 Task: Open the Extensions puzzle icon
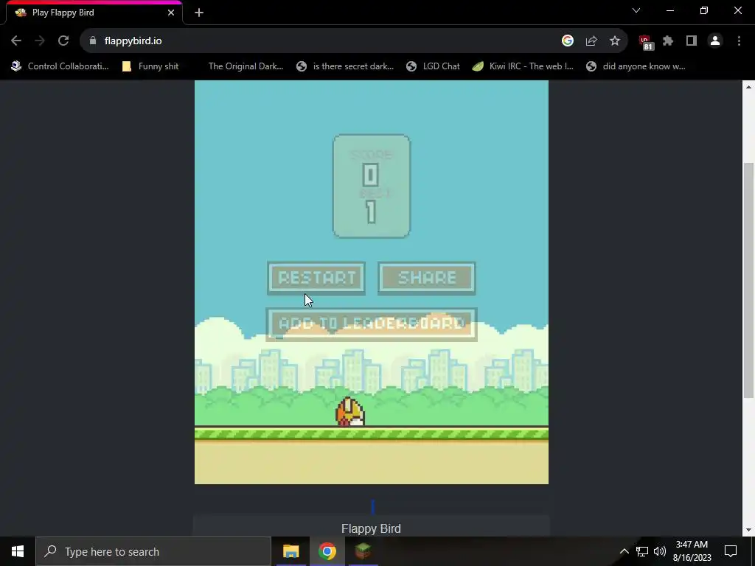pyautogui.click(x=668, y=41)
